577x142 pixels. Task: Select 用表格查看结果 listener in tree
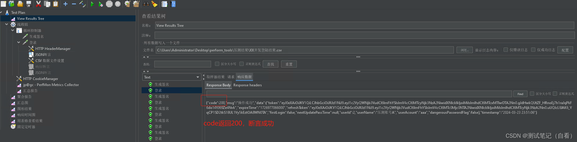point(30,121)
